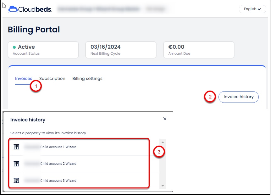Go to Billing settings tab
This screenshot has height=195, width=271.
pos(87,79)
